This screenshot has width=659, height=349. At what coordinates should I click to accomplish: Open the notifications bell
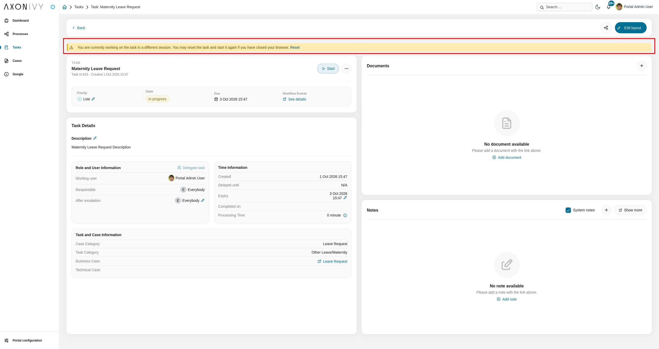click(609, 7)
